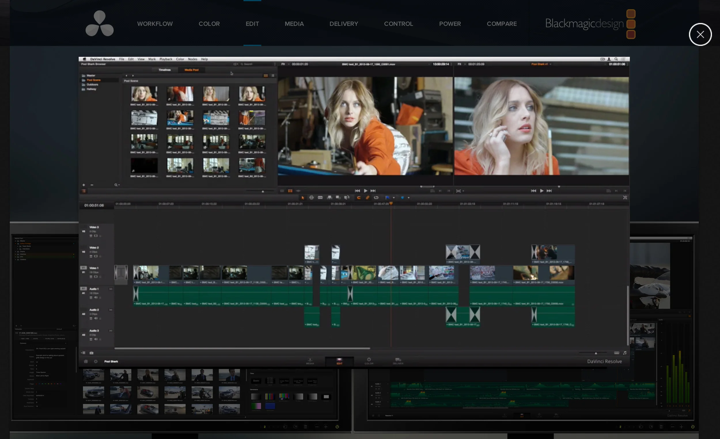Select the arrow selection tool in timeline toolbar
This screenshot has width=720, height=439.
[303, 198]
